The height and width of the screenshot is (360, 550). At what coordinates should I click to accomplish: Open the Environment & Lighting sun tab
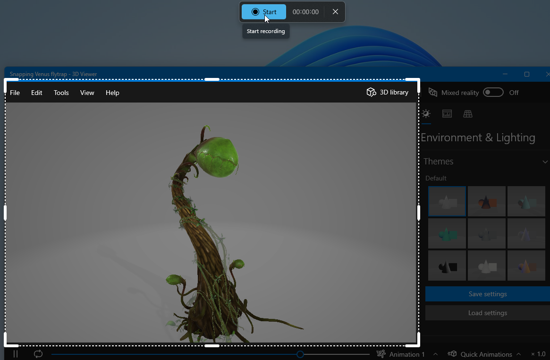tap(426, 114)
